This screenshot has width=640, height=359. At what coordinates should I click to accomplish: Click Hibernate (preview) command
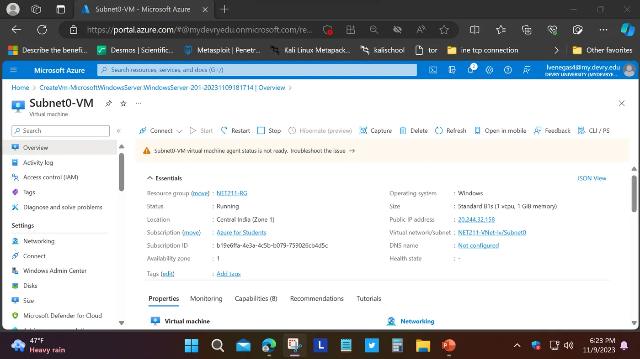(x=320, y=130)
